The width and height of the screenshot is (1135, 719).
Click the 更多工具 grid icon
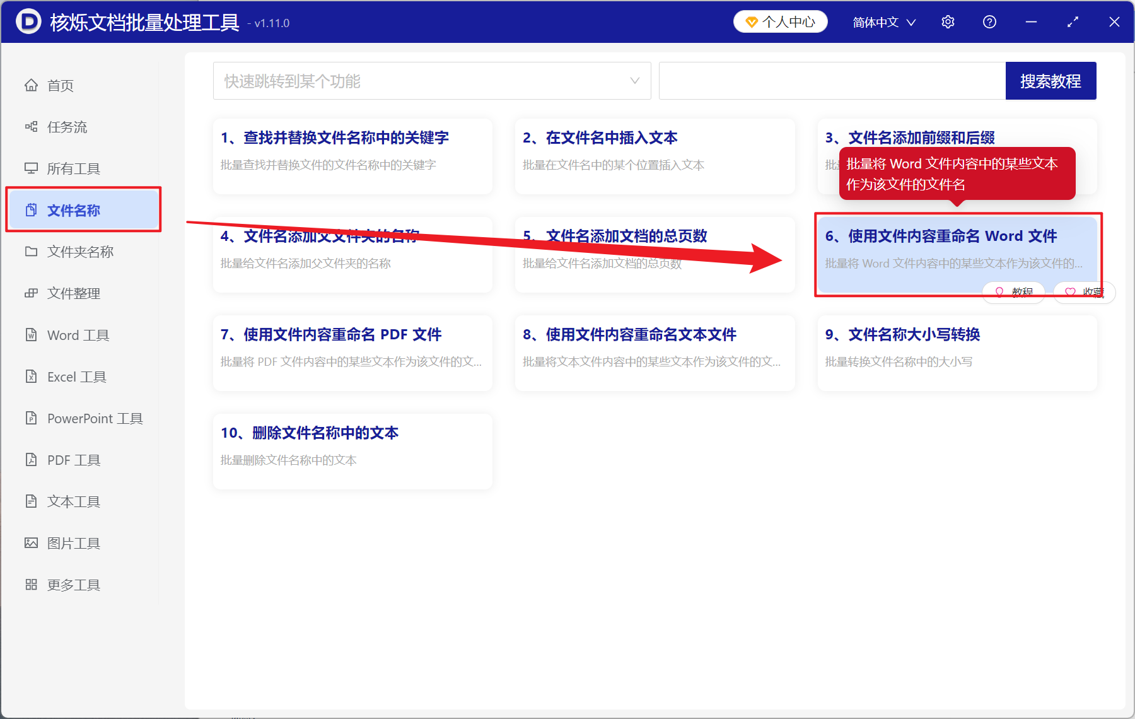(32, 584)
